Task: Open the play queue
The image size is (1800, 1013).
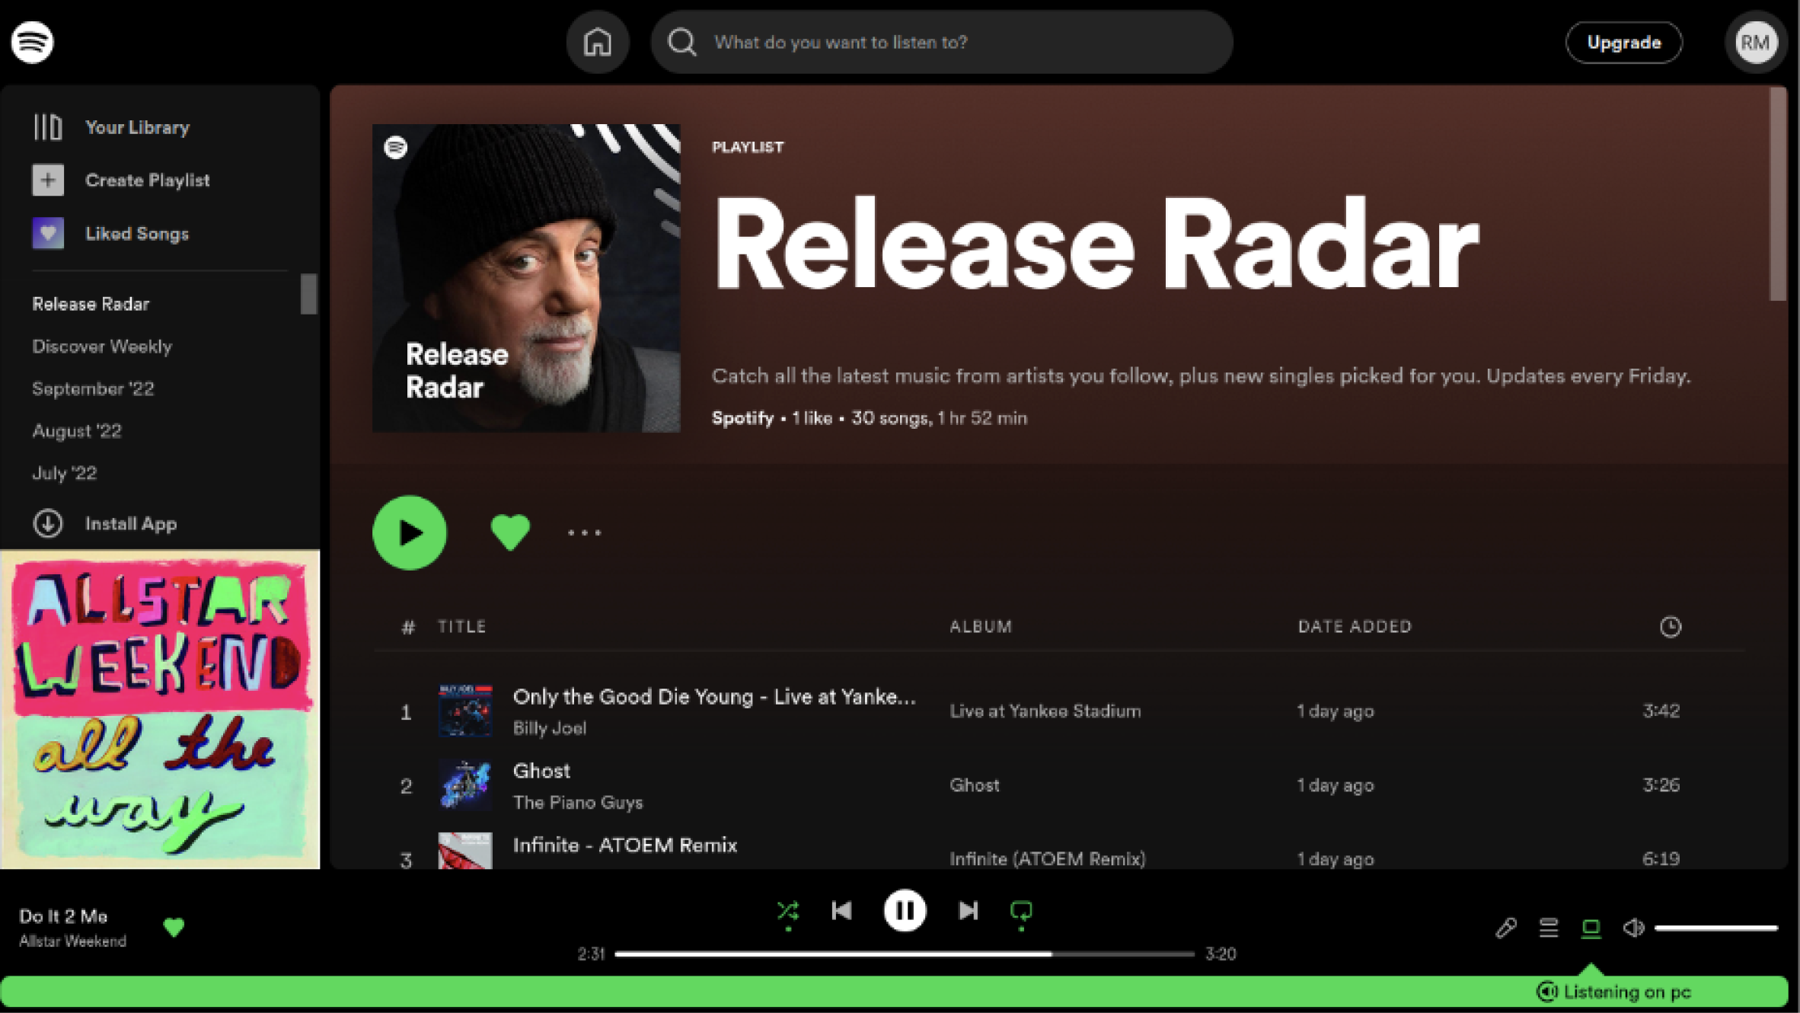Action: pos(1547,928)
